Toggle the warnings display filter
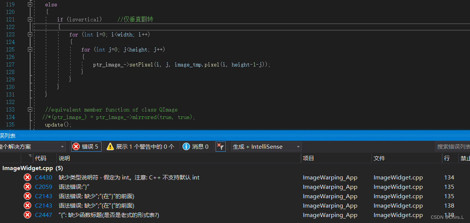This screenshot has height=223, width=470. [x=140, y=146]
